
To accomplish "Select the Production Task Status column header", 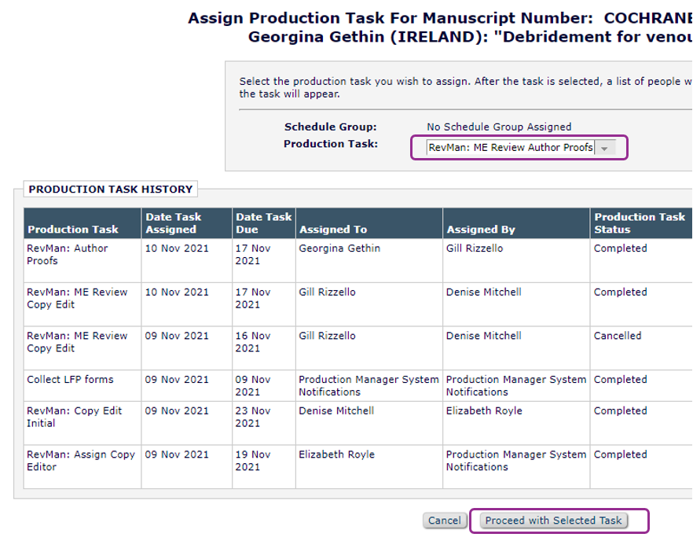I will click(x=640, y=223).
